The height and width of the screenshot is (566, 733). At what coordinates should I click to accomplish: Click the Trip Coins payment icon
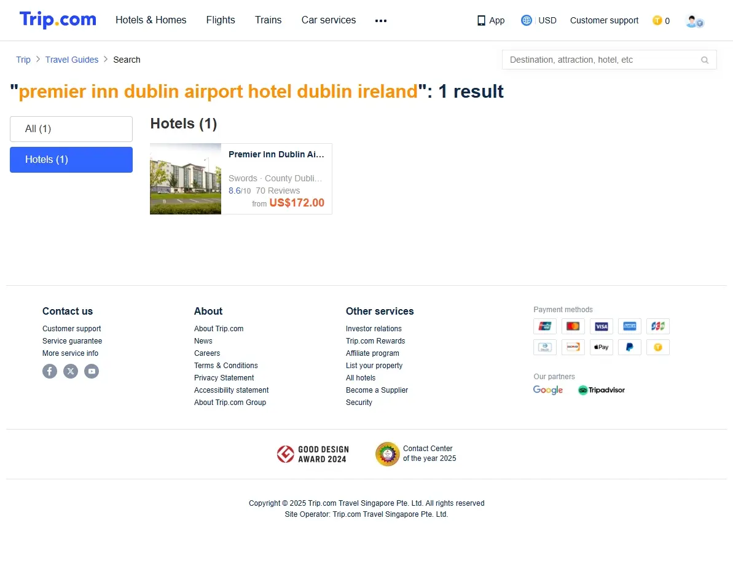click(x=658, y=347)
